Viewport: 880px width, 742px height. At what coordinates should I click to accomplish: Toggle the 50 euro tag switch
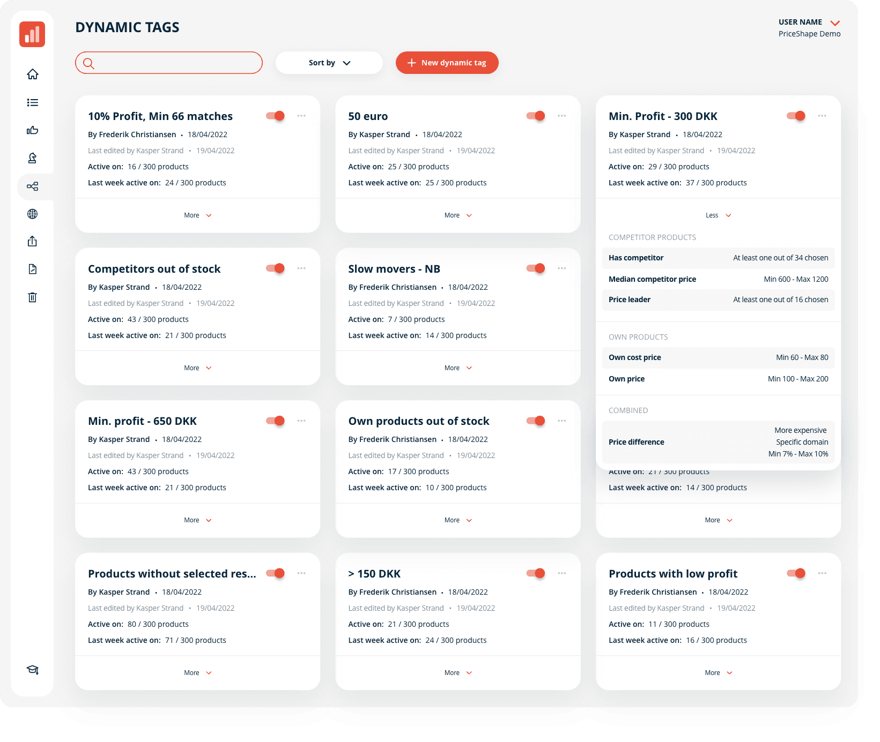pos(536,116)
